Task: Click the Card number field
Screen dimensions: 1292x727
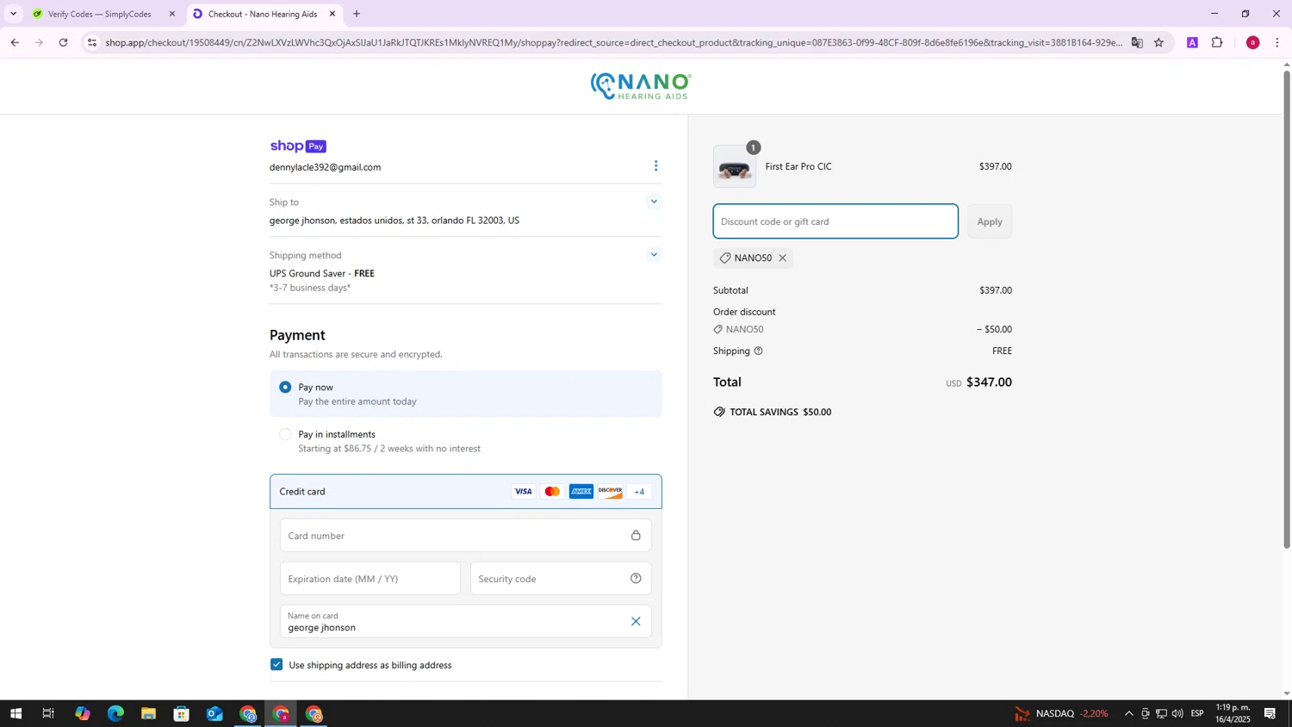Action: [x=465, y=535]
